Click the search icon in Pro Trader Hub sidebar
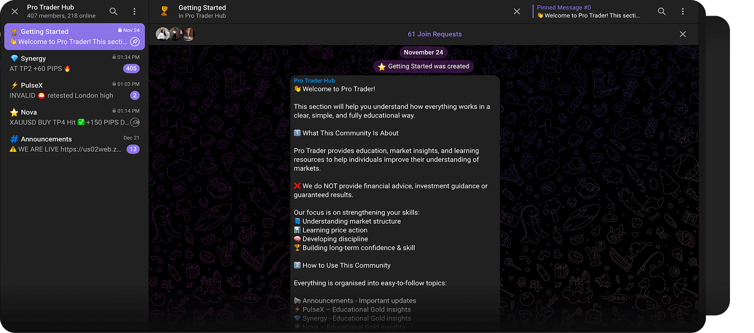This screenshot has height=333, width=754. tap(114, 12)
